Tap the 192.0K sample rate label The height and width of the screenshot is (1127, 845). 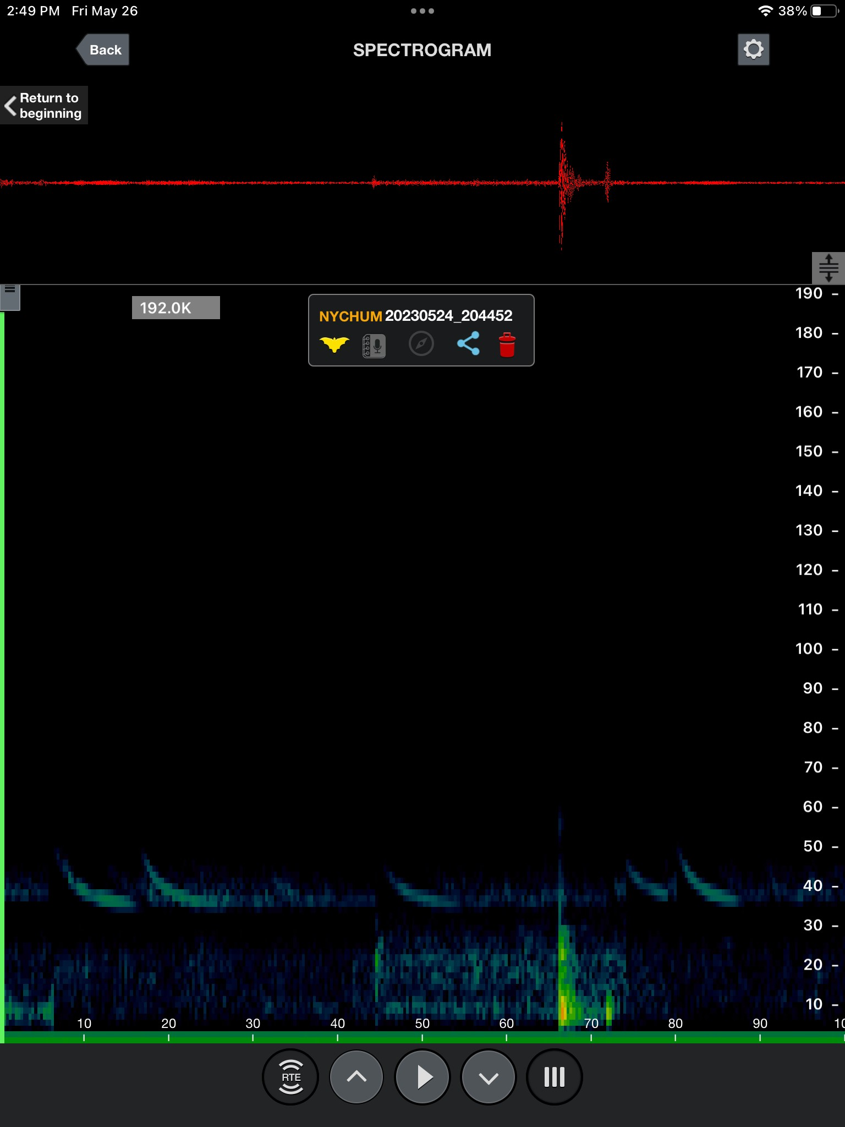point(176,308)
